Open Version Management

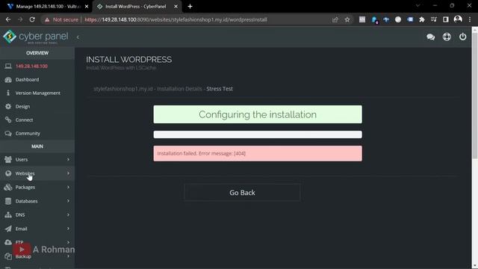(38, 93)
